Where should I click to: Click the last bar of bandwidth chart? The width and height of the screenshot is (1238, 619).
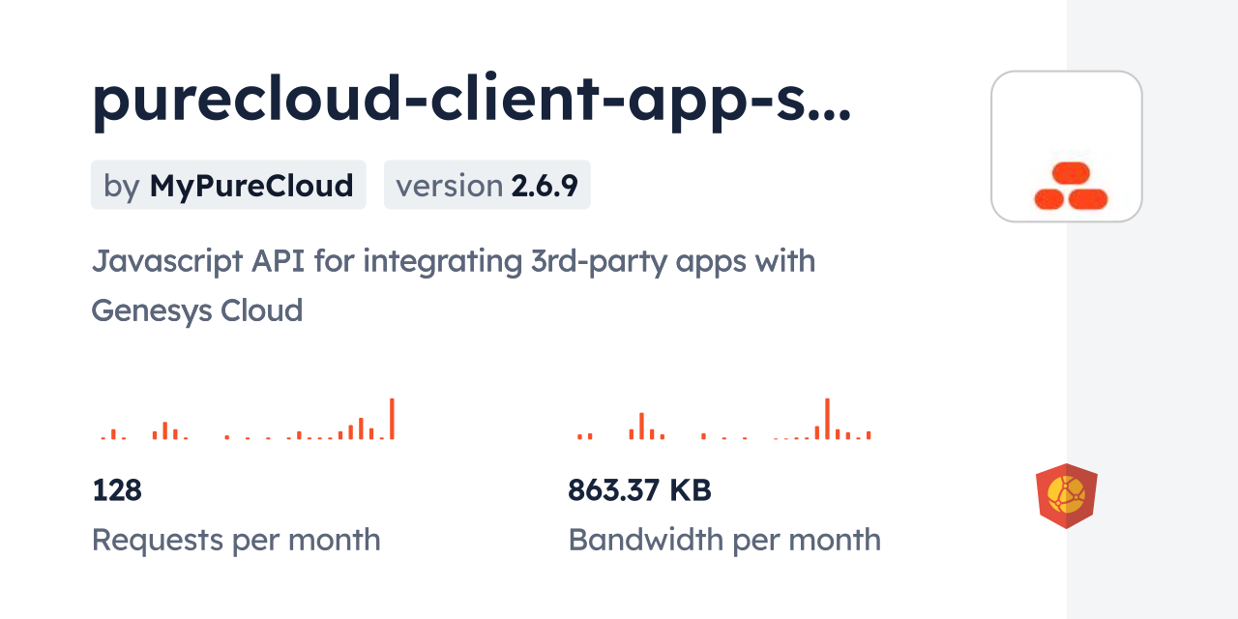click(x=869, y=435)
